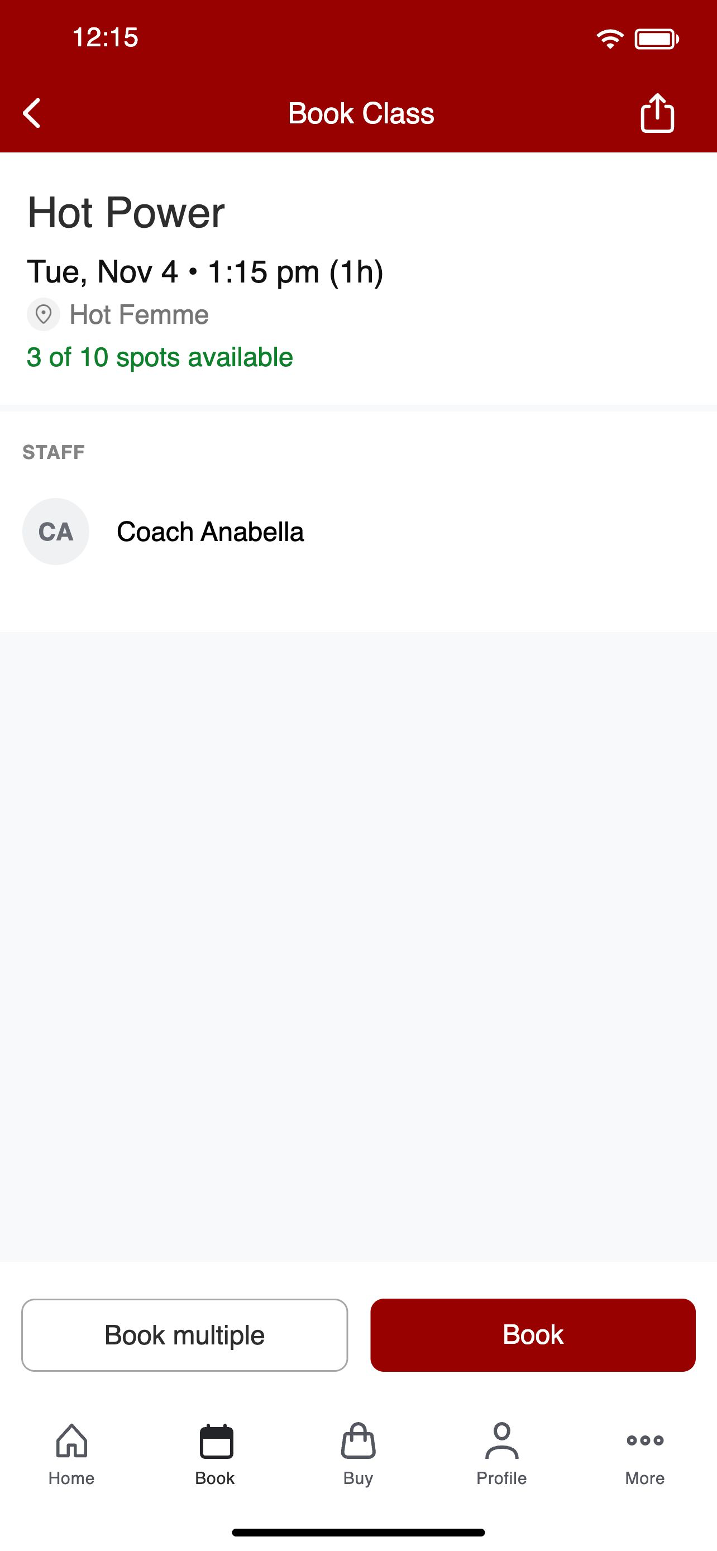717x1551 pixels.
Task: Tap the Hot Femme location name
Action: click(139, 315)
